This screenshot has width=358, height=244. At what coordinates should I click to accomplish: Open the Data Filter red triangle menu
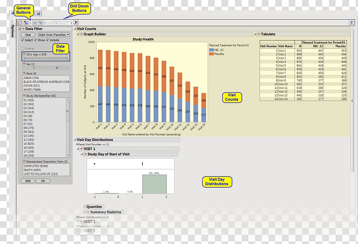pos(24,29)
